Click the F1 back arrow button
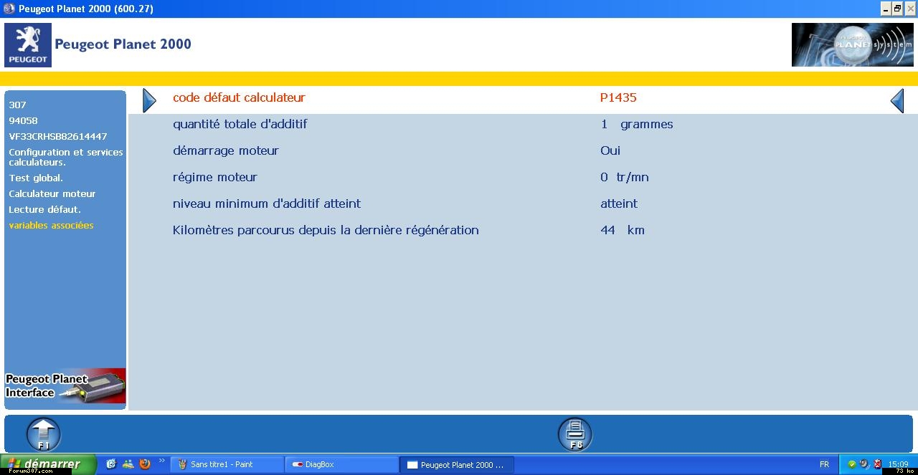 [x=44, y=434]
